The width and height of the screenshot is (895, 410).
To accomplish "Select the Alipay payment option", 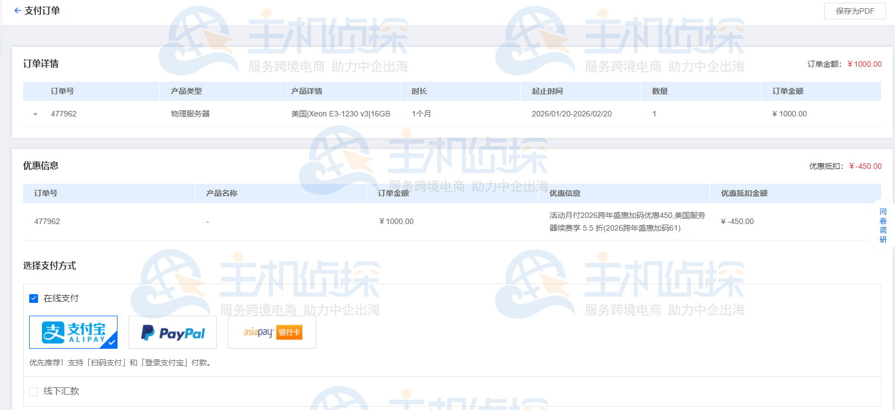I will click(x=73, y=332).
